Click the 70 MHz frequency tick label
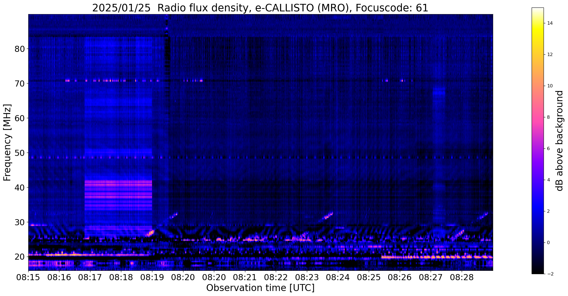Viewport: 568px width, 296px height. pos(20,84)
